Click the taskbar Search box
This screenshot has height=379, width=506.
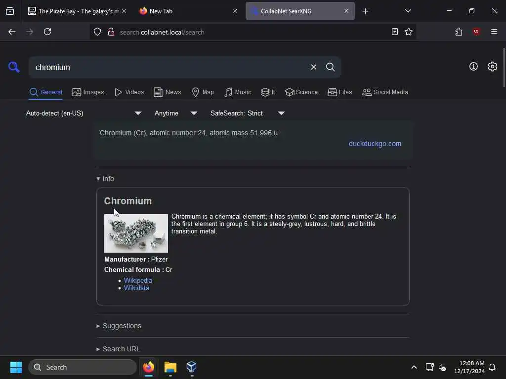[83, 367]
